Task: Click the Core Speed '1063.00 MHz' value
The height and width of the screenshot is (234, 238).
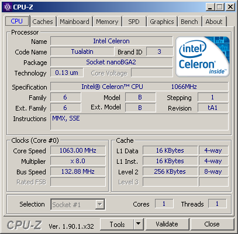Action: click(78, 150)
